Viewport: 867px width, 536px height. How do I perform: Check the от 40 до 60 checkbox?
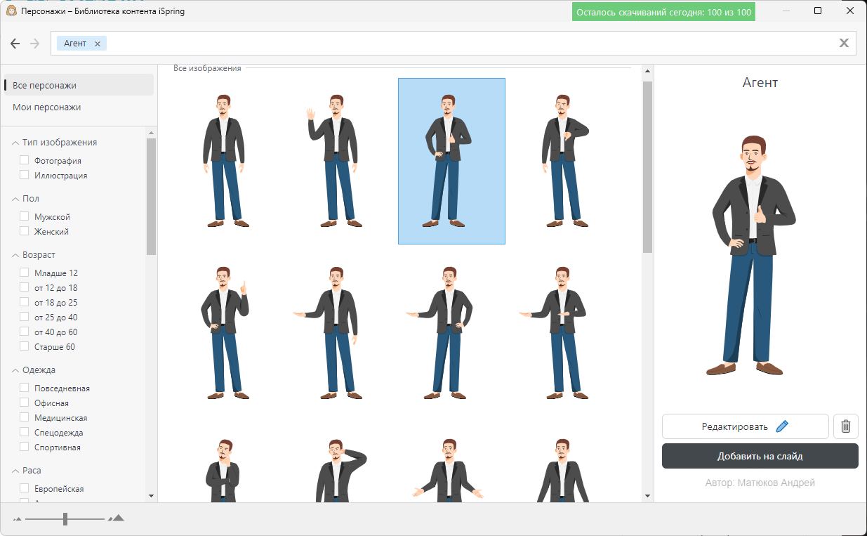point(25,332)
